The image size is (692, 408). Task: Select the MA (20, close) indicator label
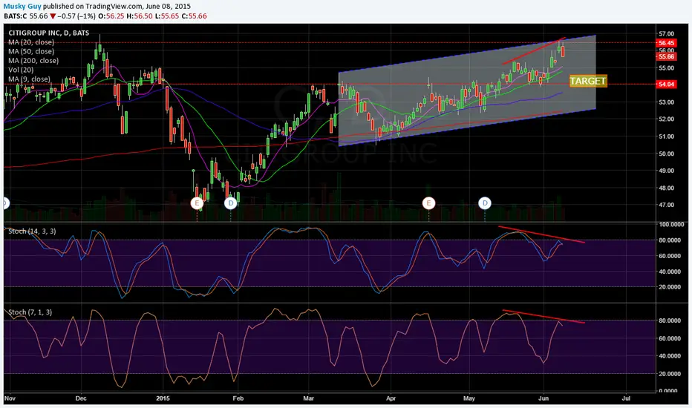click(31, 42)
